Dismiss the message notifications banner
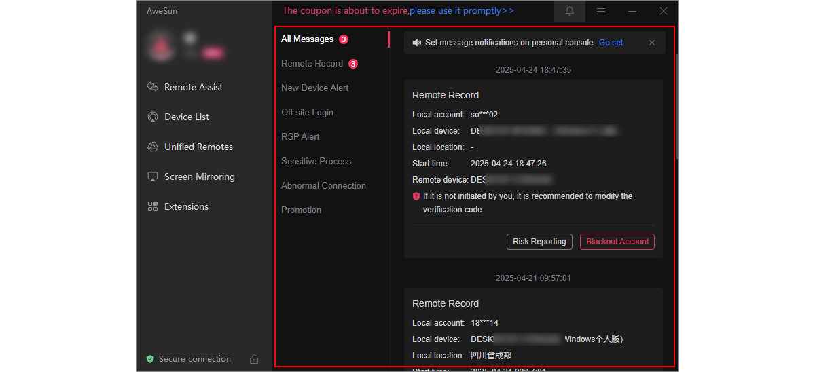The image size is (815, 372). pyautogui.click(x=652, y=43)
